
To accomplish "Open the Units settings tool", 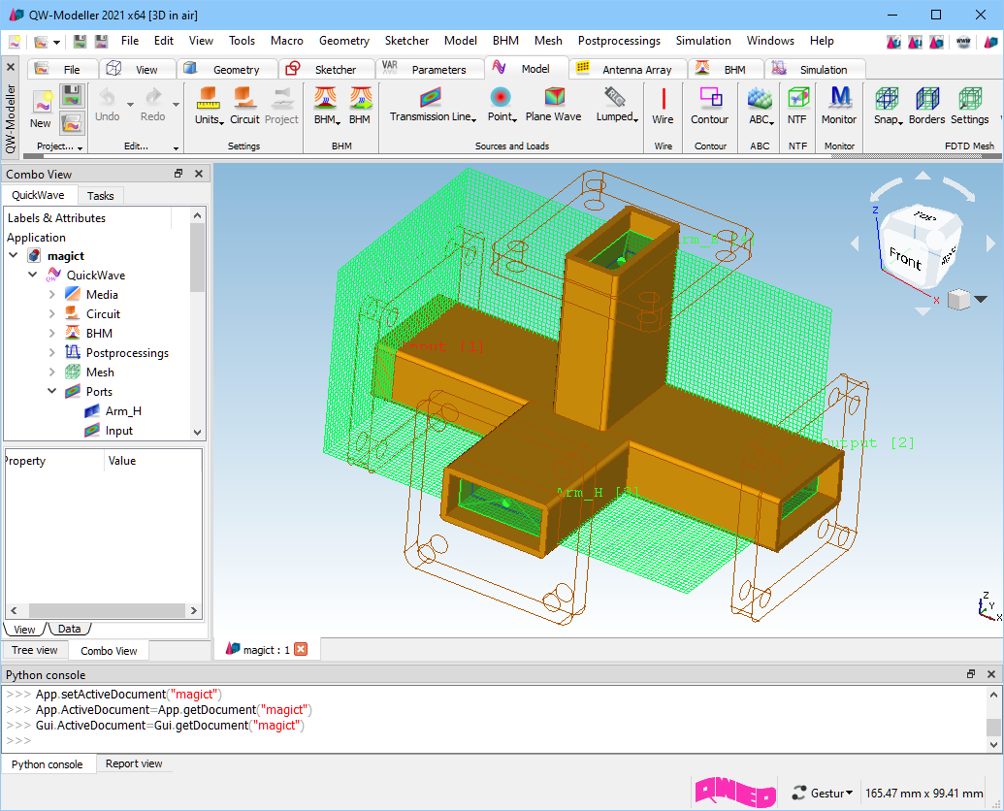I will pos(209,106).
